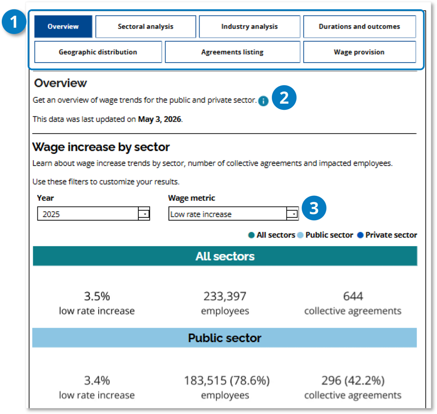Screen dimensions: 437x414
Task: Expand the Wage metric dropdown
Action: [233, 214]
